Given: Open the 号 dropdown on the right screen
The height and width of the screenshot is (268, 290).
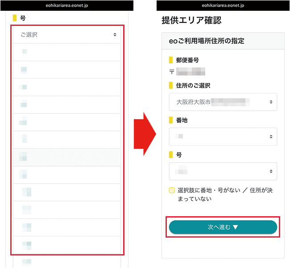Looking at the screenshot, I should coord(223,171).
